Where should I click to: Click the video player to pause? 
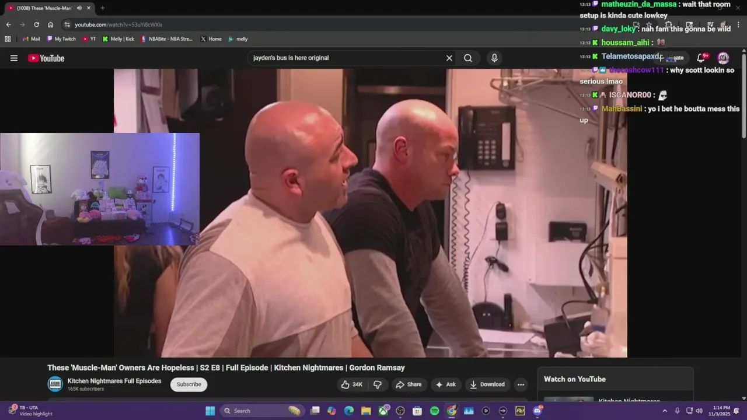(x=371, y=213)
